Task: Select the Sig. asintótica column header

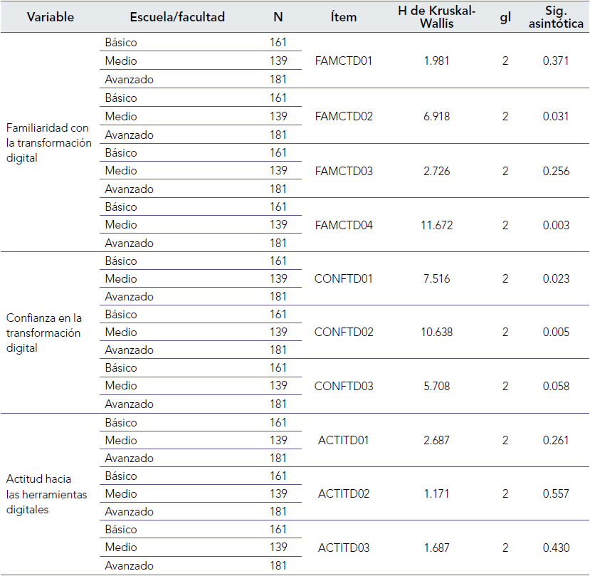Action: pos(556,17)
